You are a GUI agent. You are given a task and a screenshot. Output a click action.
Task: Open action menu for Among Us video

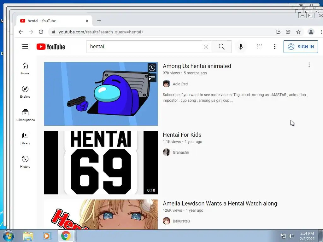[x=309, y=65]
